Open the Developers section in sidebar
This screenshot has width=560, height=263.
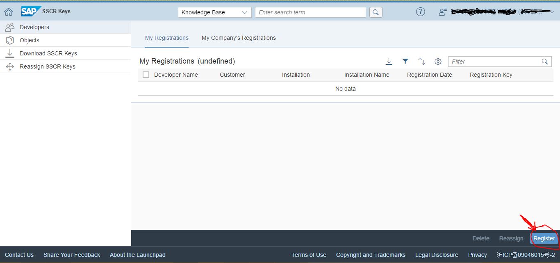point(34,27)
